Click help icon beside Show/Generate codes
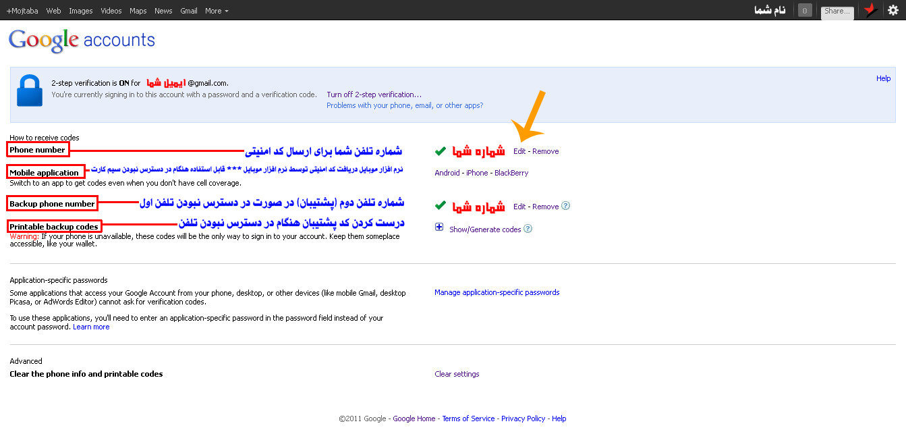906x432 pixels. (x=528, y=229)
